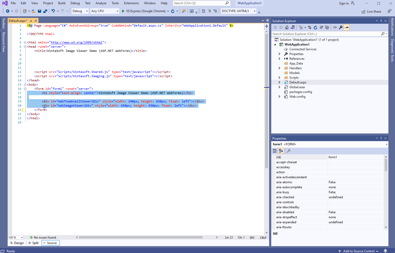Click Solution Explorer Home icon

pyautogui.click(x=287, y=27)
